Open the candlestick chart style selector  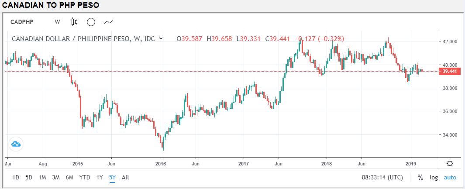tap(74, 22)
